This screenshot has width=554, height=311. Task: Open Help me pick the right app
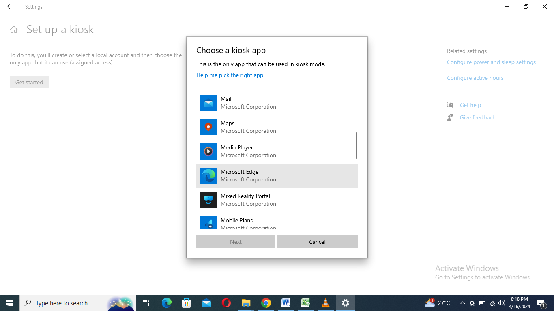coord(230,75)
